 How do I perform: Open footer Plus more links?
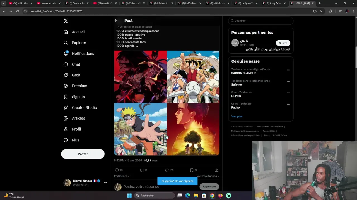click(x=267, y=136)
